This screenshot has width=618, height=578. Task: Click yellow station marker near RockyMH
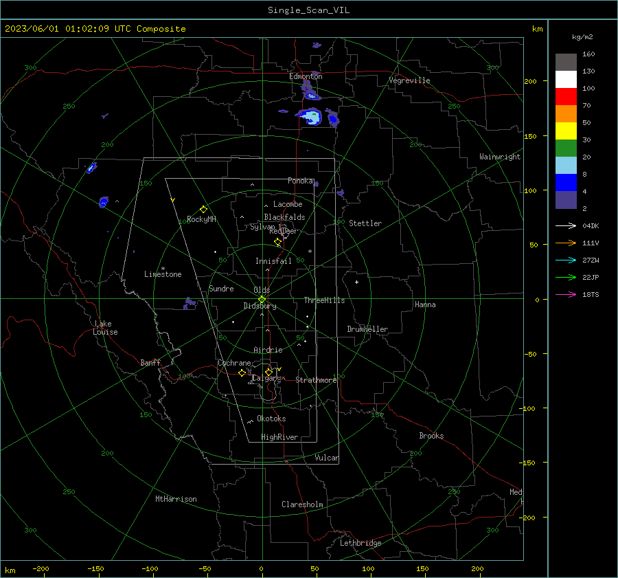203,209
